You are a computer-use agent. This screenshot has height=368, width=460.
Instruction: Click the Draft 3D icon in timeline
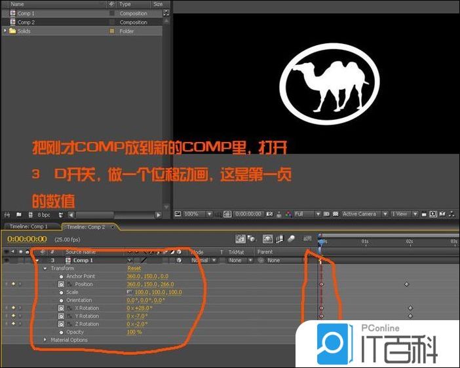pos(252,239)
